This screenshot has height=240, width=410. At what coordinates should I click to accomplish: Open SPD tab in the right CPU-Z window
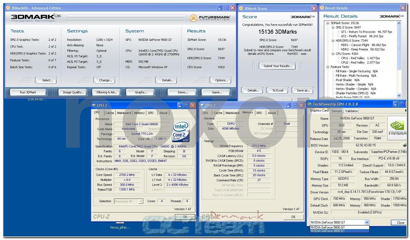[x=259, y=113]
